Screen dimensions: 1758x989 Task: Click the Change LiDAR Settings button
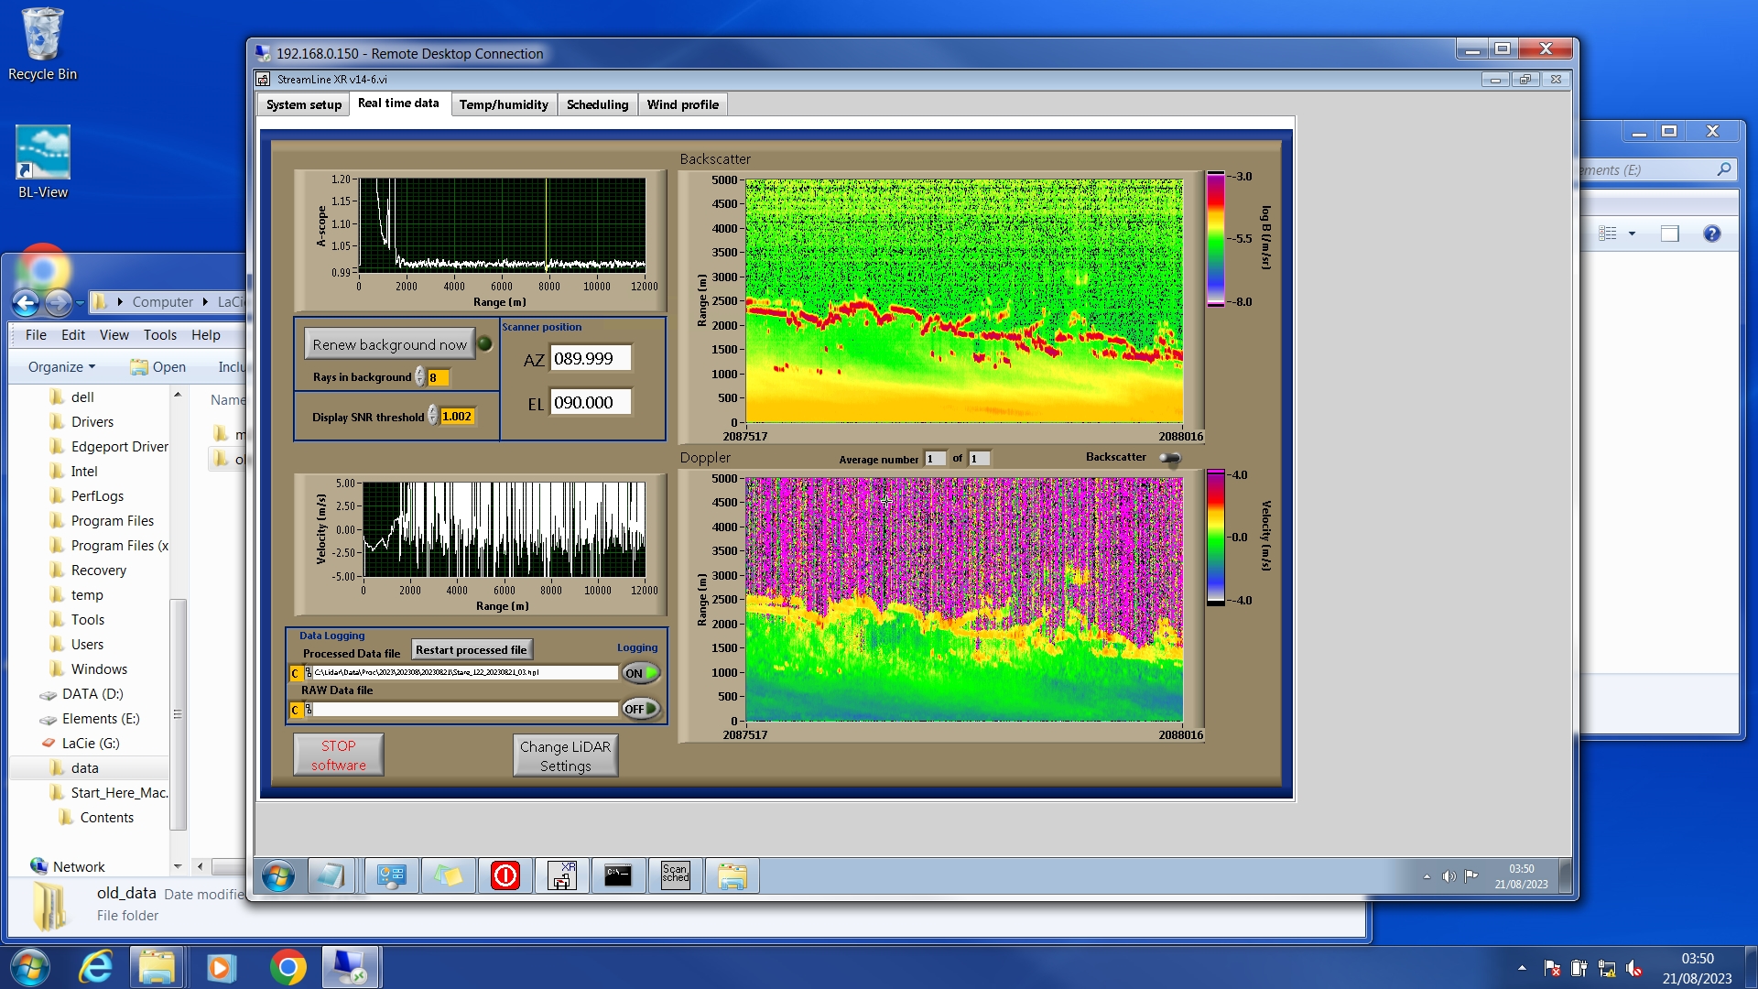click(x=565, y=755)
